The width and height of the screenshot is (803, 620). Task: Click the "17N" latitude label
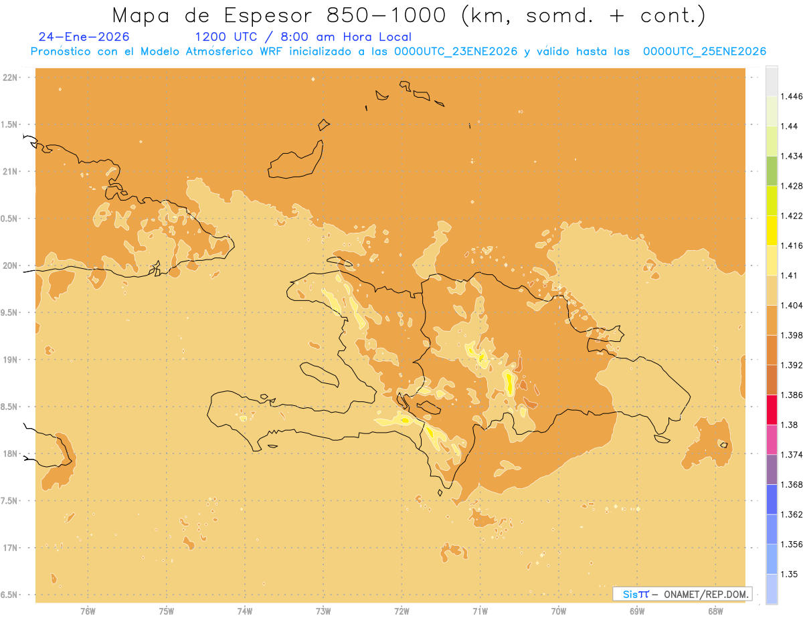point(11,548)
